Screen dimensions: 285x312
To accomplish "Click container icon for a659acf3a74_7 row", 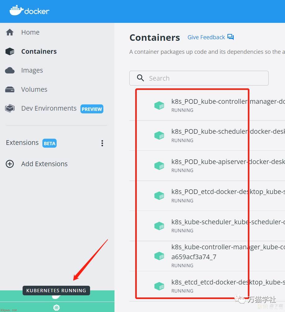I will coord(159,256).
